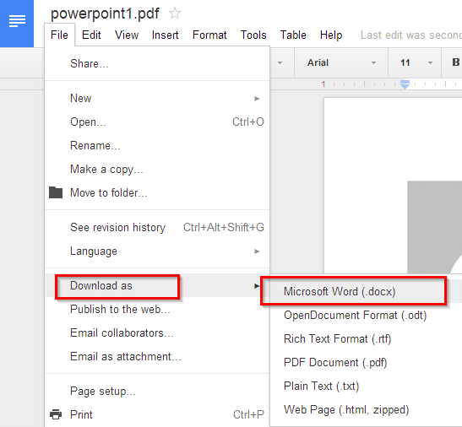
Task: Select Make a copy... entry
Action: 157,170
